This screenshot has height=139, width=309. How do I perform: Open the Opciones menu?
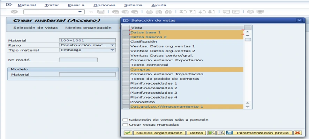[x=104, y=5]
